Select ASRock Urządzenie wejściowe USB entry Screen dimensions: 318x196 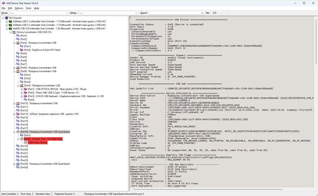(49, 114)
